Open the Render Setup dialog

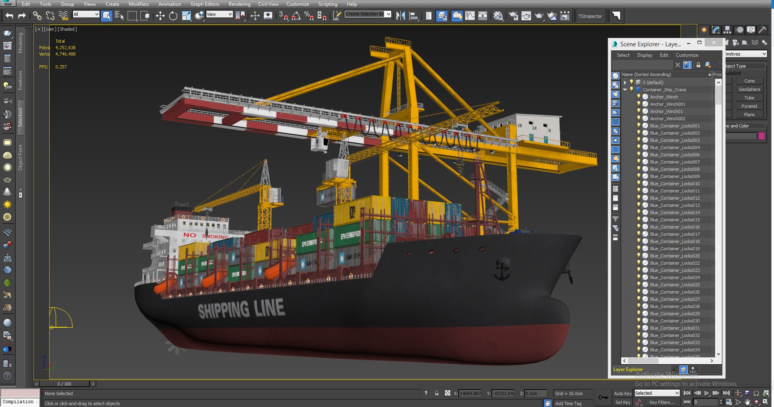[x=514, y=16]
